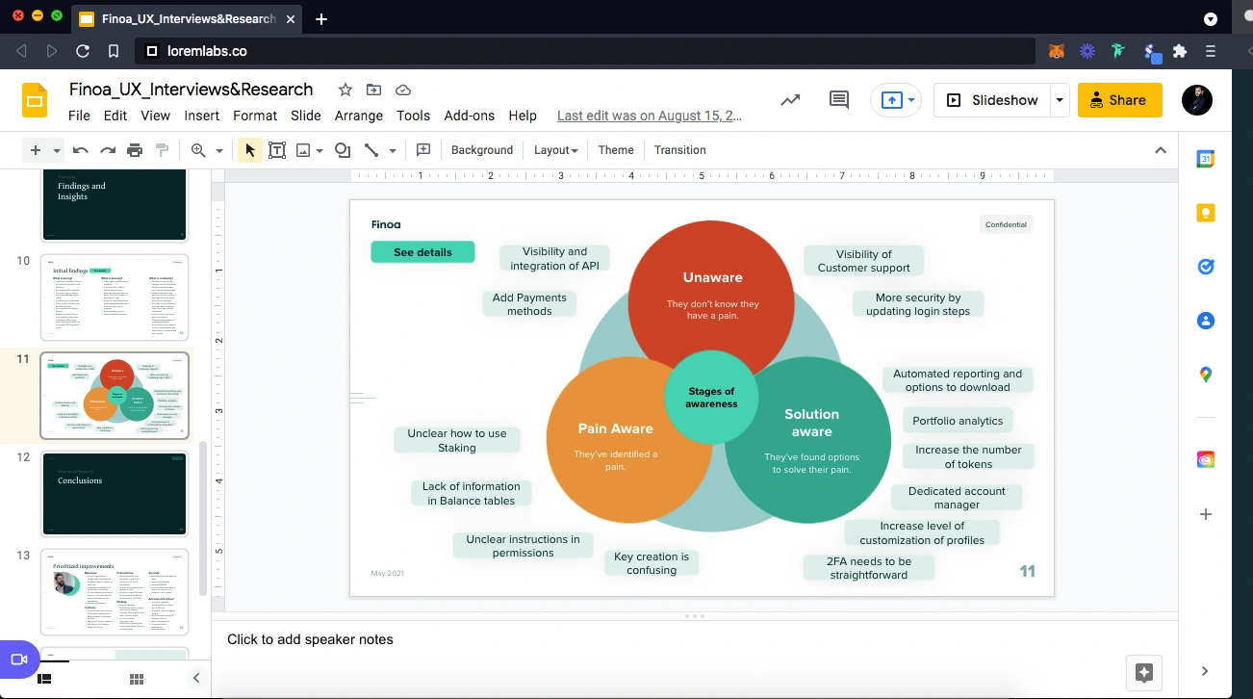Get more add-ons plus icon
Viewport: 1253px width, 699px height.
tap(1206, 514)
